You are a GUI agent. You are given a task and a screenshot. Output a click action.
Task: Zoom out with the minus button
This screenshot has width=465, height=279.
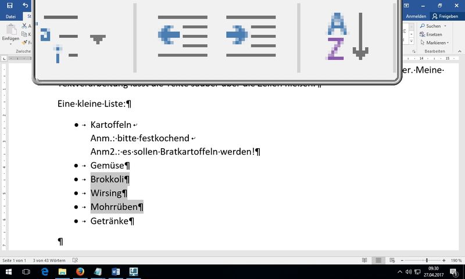tap(402, 260)
